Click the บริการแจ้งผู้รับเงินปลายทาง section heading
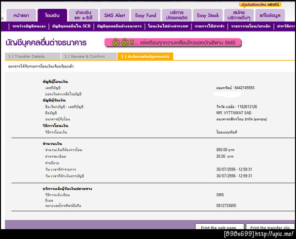Screen dimensions: 296x239 (x=68, y=189)
